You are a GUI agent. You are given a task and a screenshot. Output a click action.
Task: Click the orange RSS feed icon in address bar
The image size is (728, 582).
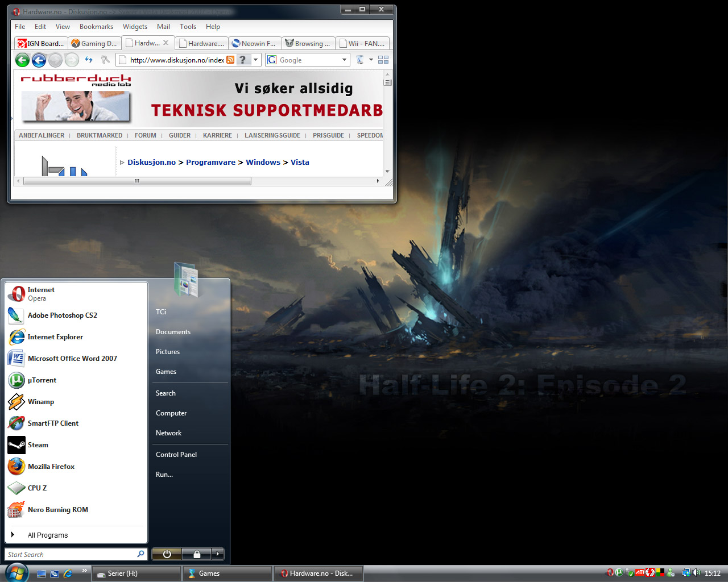pos(230,60)
